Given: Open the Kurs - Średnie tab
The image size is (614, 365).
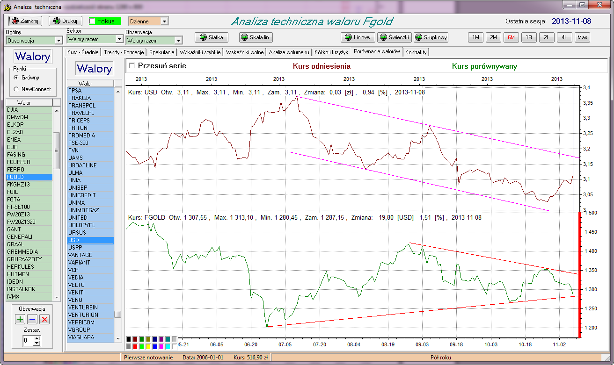Looking at the screenshot, I should pyautogui.click(x=82, y=52).
